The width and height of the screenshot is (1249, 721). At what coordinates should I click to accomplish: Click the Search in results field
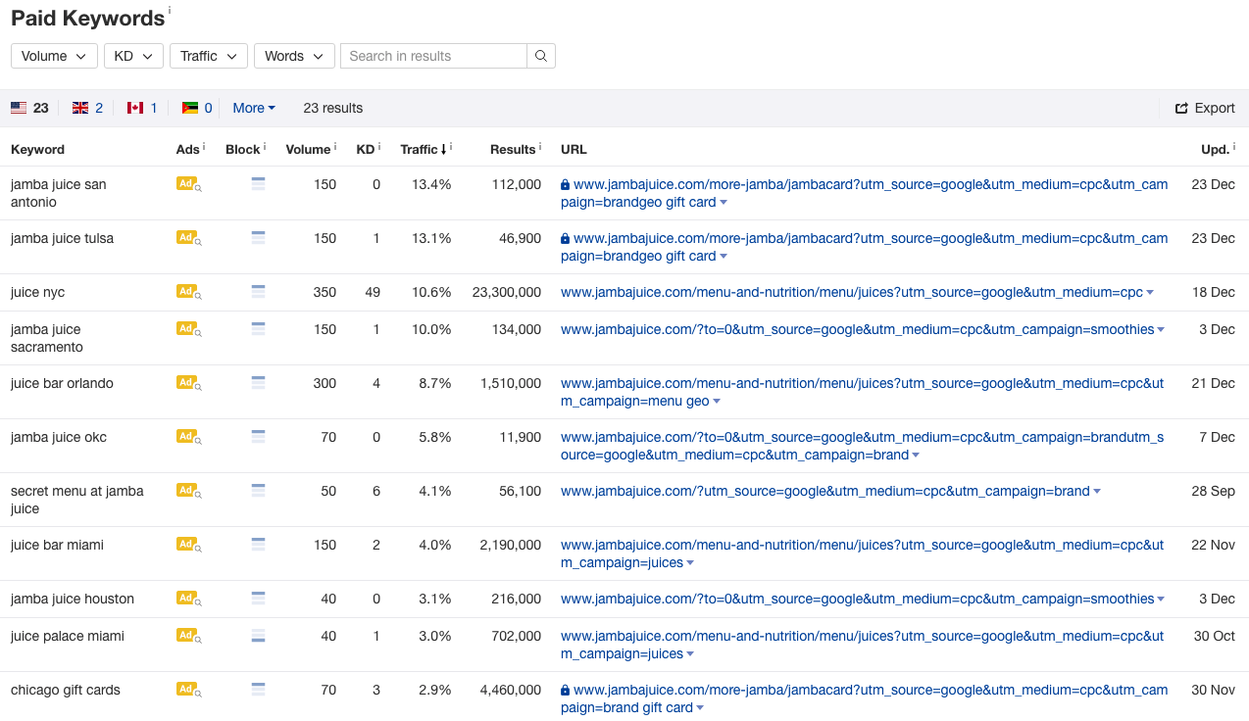click(x=433, y=56)
